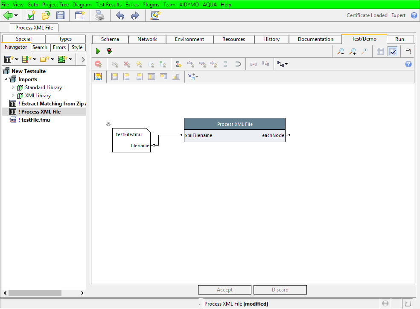420x309 pixels.
Task: Expand the XMLLibrary tree node
Action: coord(13,96)
